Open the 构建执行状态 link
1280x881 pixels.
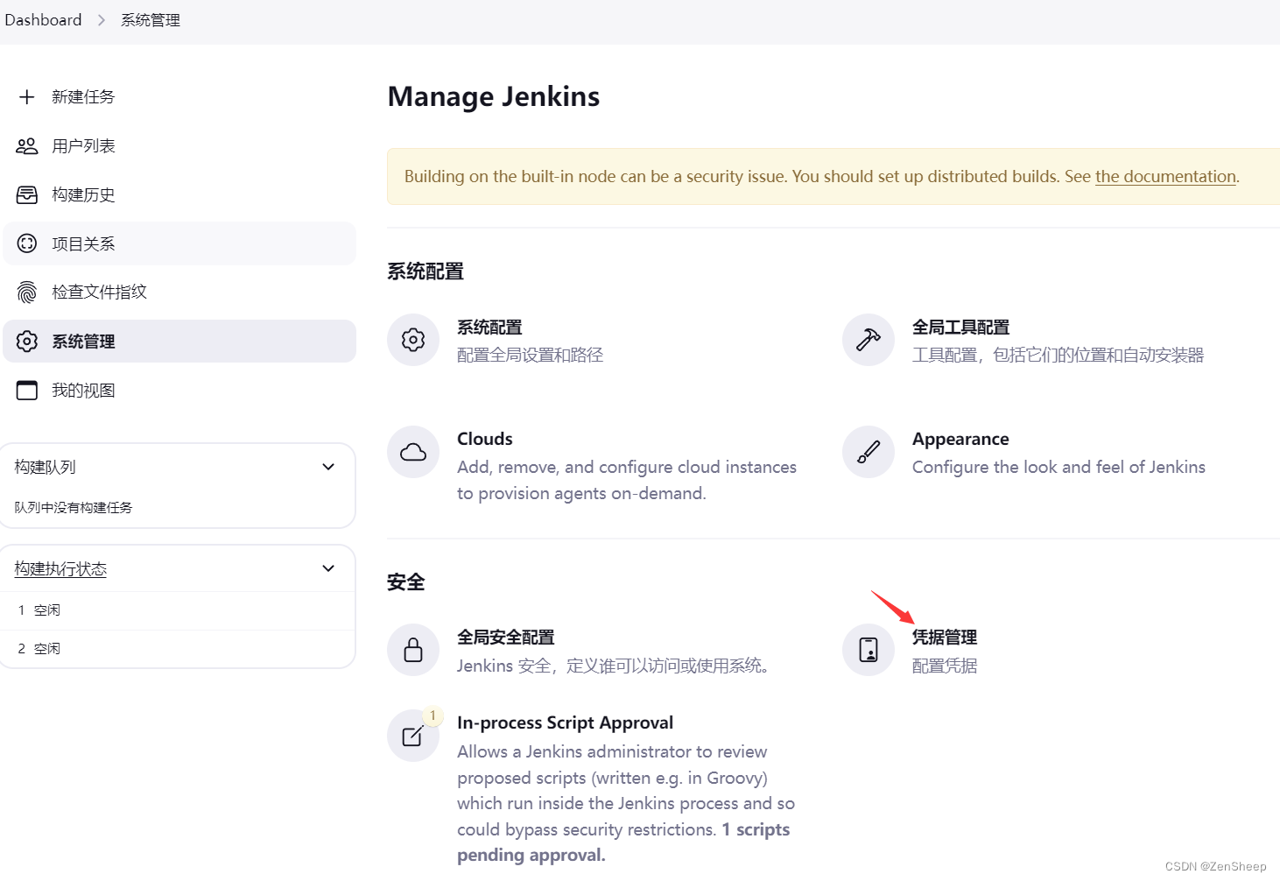(60, 569)
